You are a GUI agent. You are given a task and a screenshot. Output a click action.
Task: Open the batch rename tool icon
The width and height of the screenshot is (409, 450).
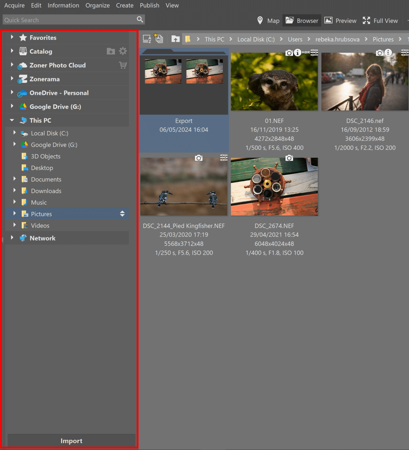tap(158, 38)
